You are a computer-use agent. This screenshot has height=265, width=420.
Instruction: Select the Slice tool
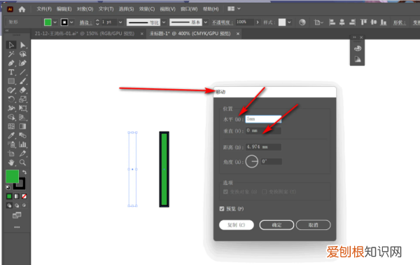[23, 154]
